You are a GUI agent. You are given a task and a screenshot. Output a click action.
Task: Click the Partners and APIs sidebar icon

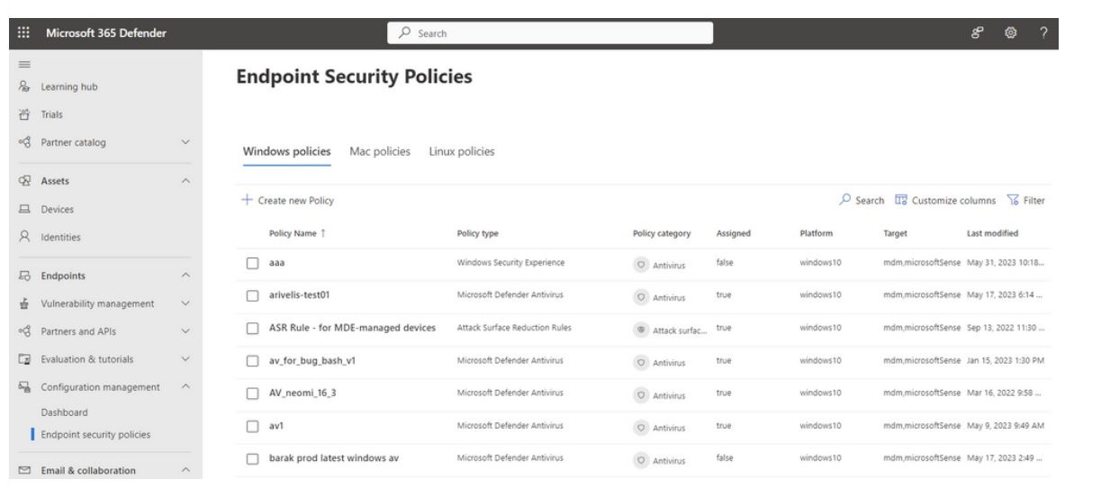[x=24, y=331]
